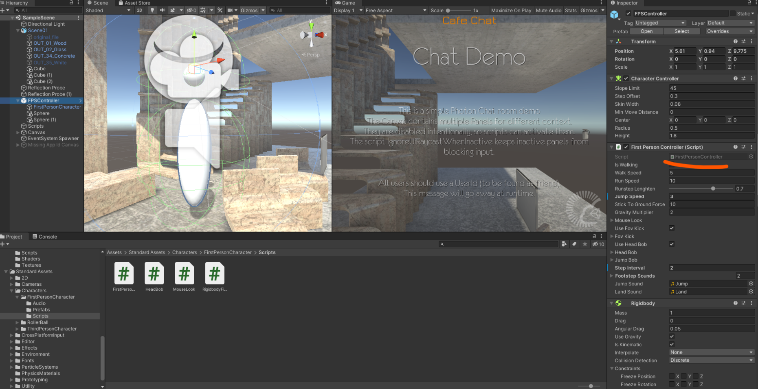Uncheck Is Kinematic on Rigidbody
Viewport: 758px width, 389px height.
672,344
